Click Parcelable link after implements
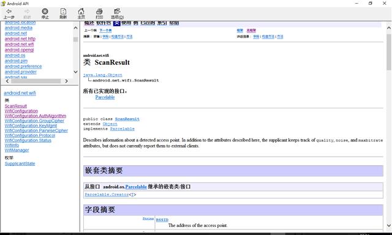The height and width of the screenshot is (235, 392). [x=123, y=129]
